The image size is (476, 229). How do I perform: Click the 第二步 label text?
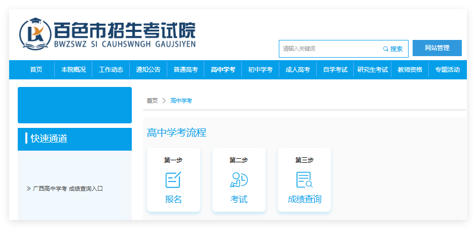[x=239, y=160]
